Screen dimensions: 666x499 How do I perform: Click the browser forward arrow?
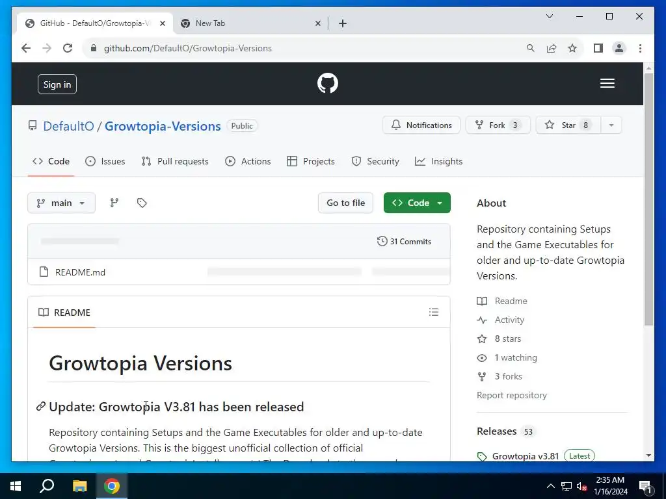[47, 48]
